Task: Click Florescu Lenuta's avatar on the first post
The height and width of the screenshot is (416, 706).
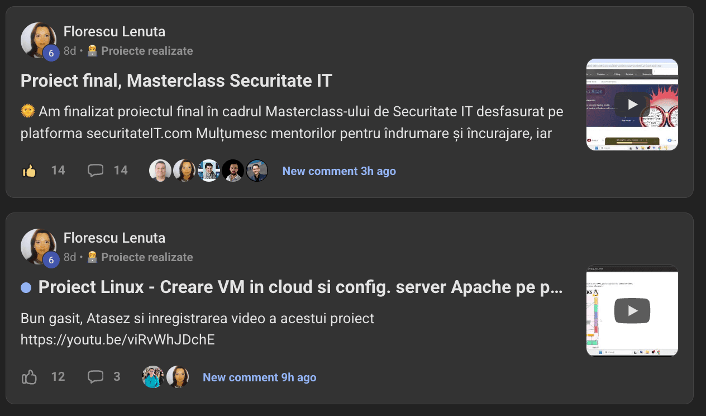Action: coord(38,40)
